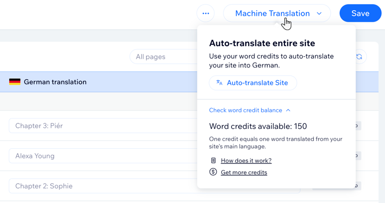Image resolution: width=385 pixels, height=203 pixels.
Task: Click the refresh sync icon
Action: coord(359,57)
